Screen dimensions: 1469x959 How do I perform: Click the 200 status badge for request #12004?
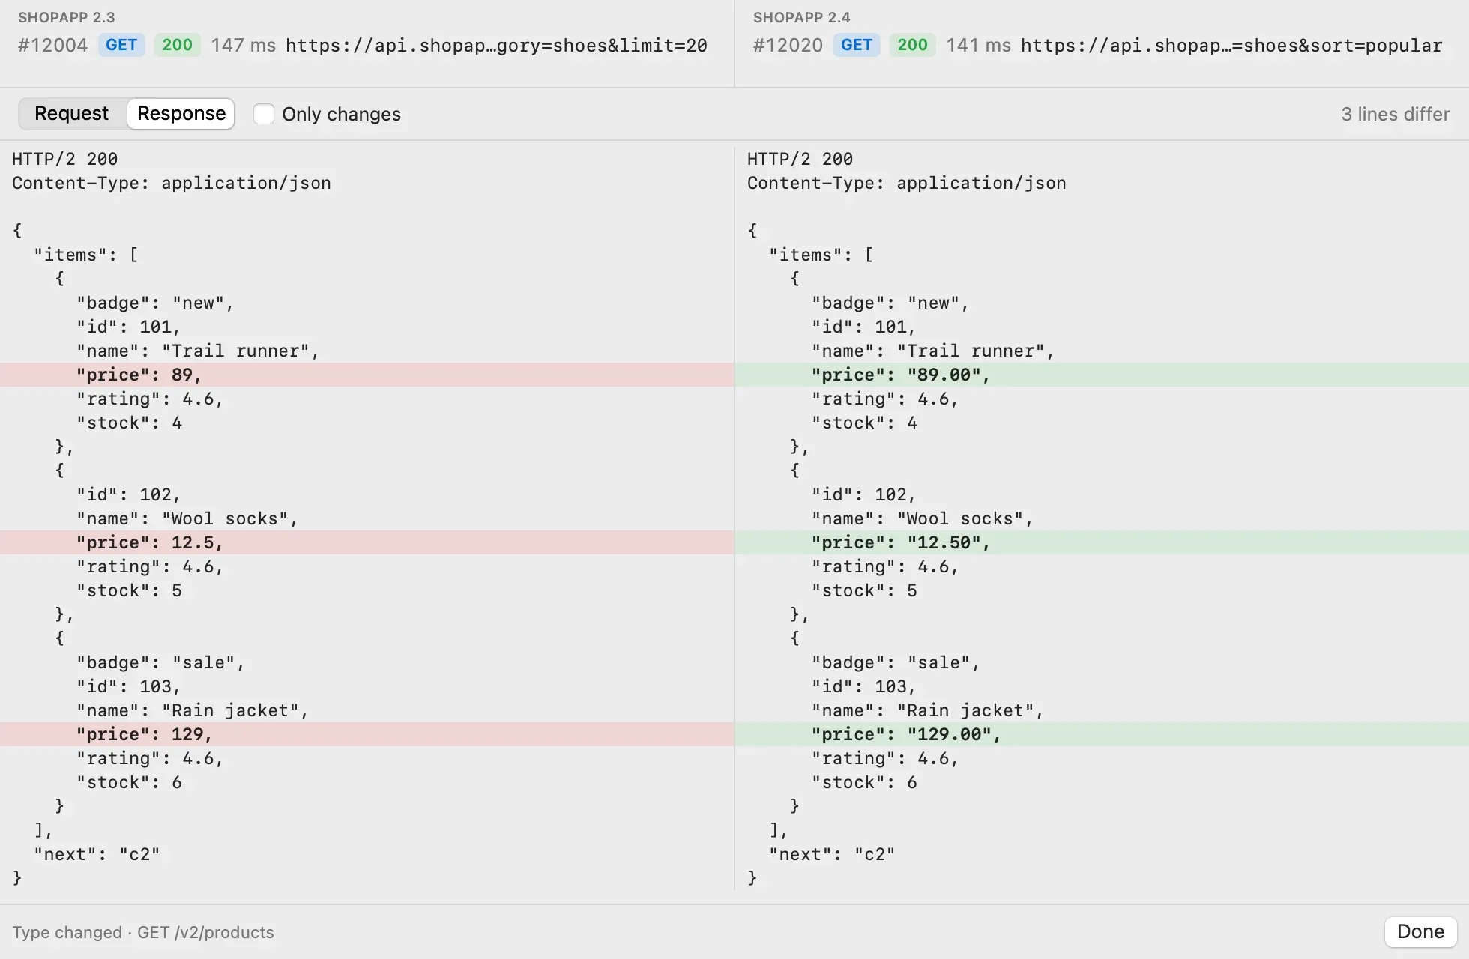click(177, 45)
